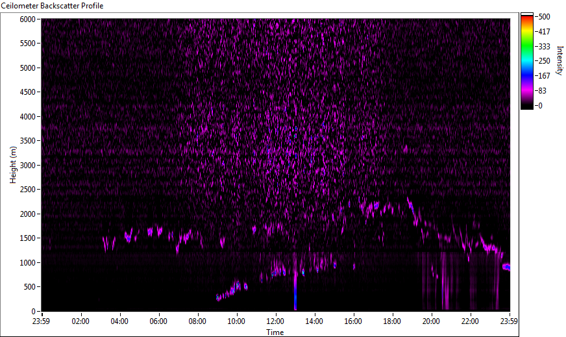Select the 5500 height axis value
This screenshot has width=566, height=337.
(28, 44)
